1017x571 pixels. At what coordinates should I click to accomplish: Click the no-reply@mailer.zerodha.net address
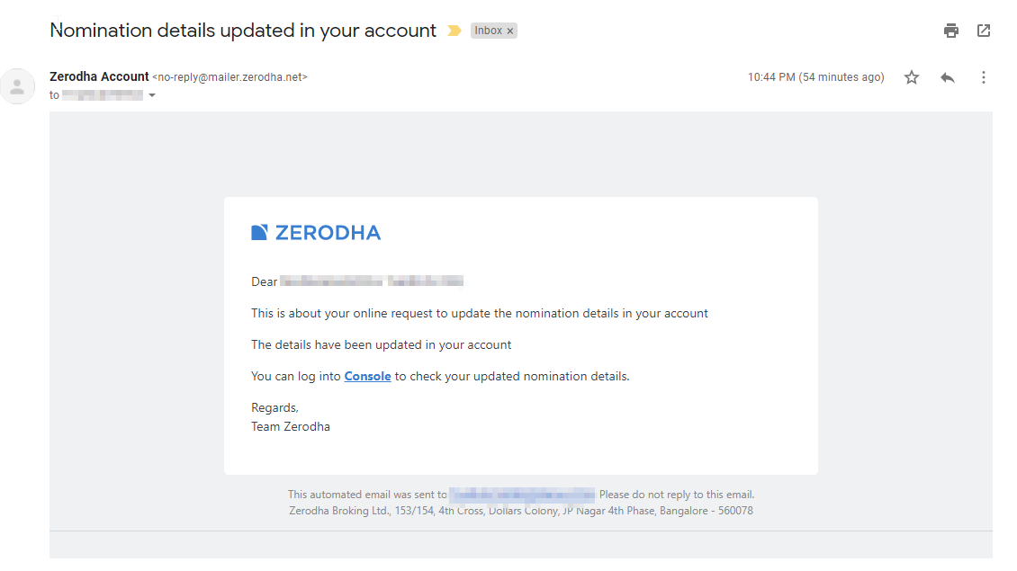tap(229, 77)
